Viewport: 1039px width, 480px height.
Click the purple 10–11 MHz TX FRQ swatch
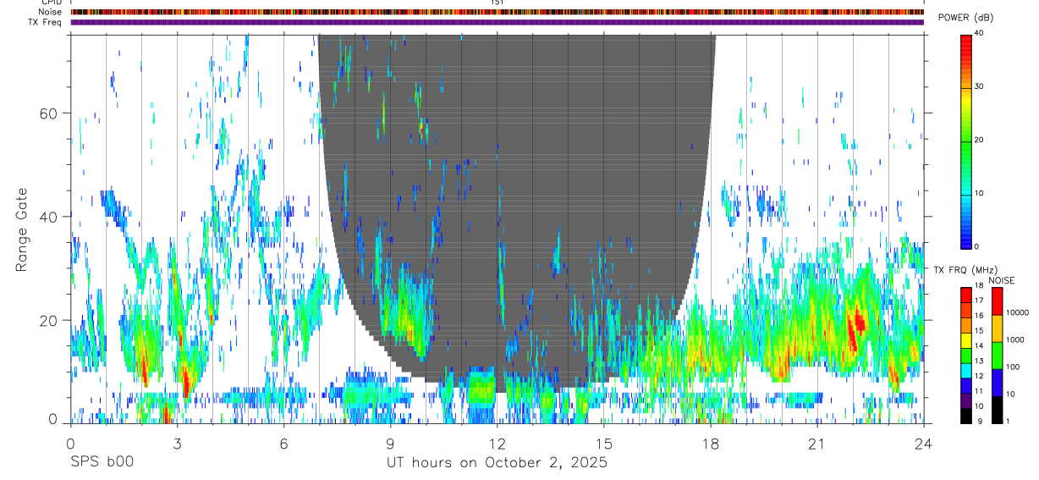point(965,400)
